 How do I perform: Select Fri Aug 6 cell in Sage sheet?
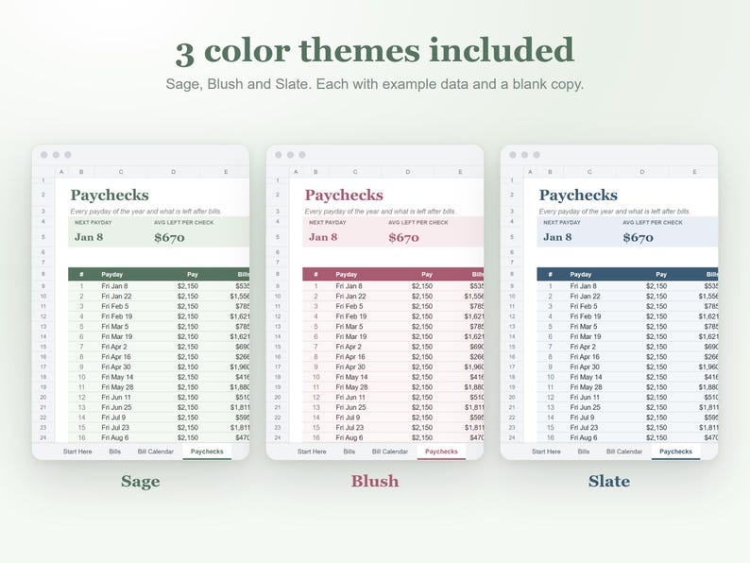[x=115, y=437]
